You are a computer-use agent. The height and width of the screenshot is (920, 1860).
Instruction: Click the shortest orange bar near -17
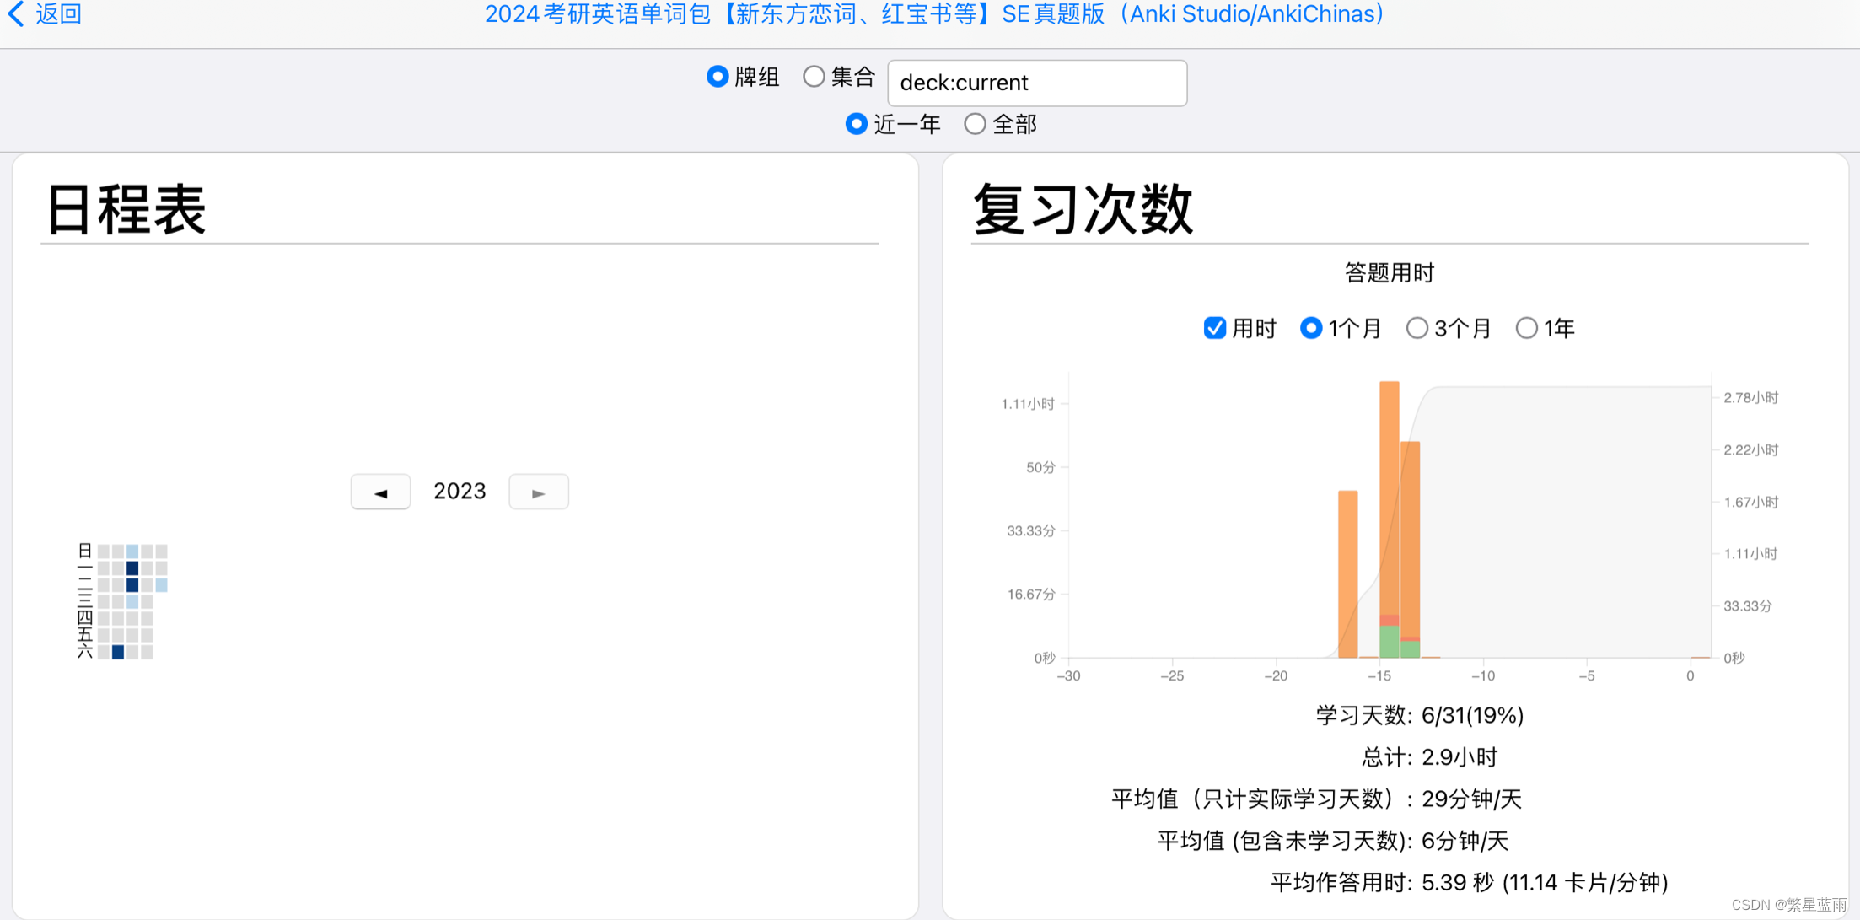point(1347,573)
